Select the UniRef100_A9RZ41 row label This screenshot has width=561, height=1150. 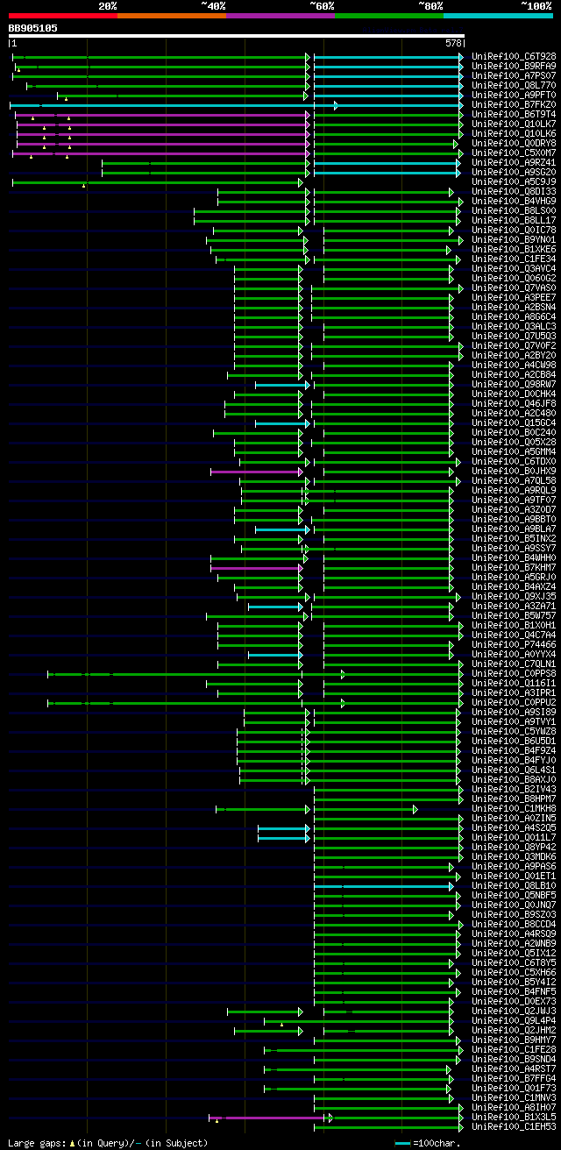coord(514,162)
